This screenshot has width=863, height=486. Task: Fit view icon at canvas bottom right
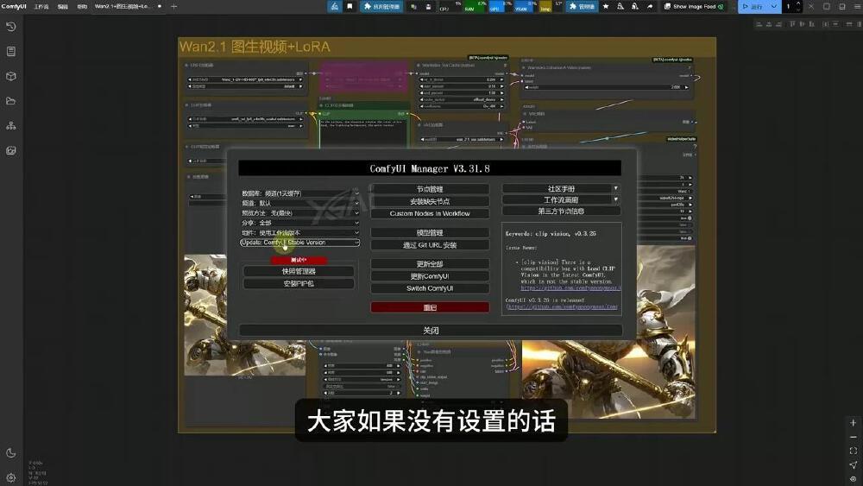[x=854, y=451]
